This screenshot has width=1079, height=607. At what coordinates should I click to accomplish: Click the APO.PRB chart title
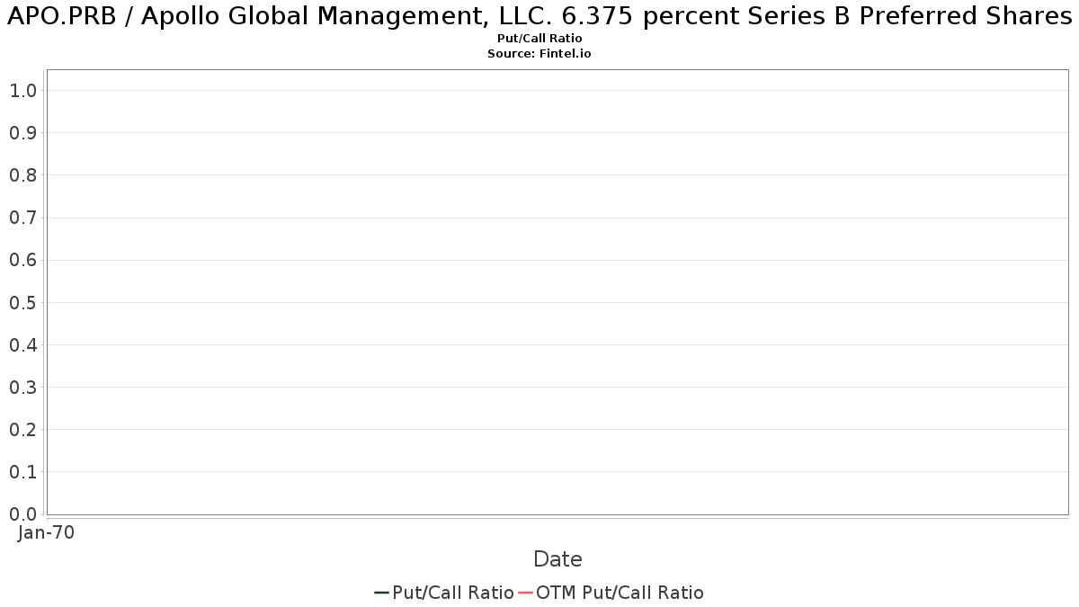coord(539,18)
